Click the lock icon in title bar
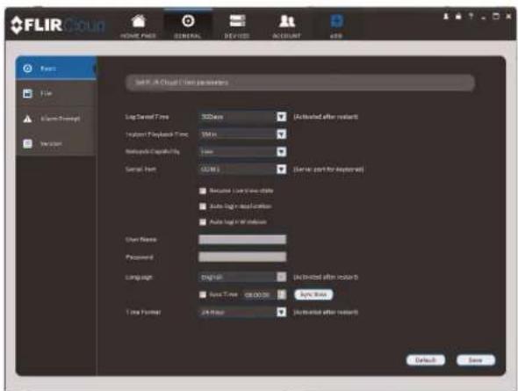 (458, 16)
